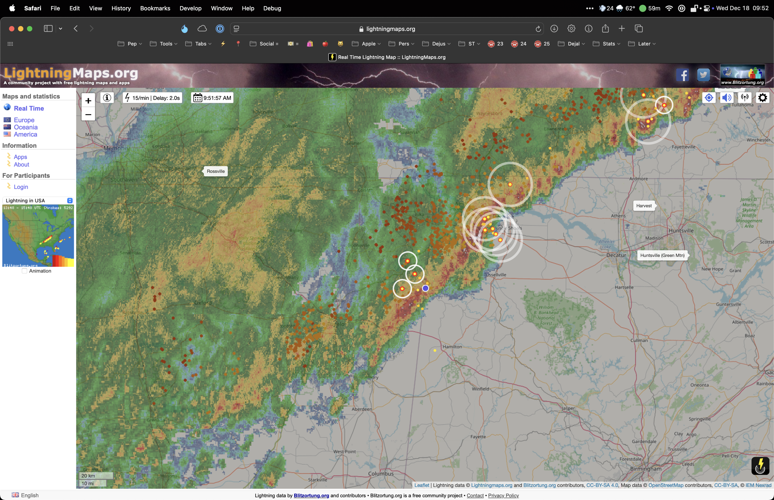Screen dimensions: 774x500
Task: Open the Debug menu
Action: [x=272, y=8]
